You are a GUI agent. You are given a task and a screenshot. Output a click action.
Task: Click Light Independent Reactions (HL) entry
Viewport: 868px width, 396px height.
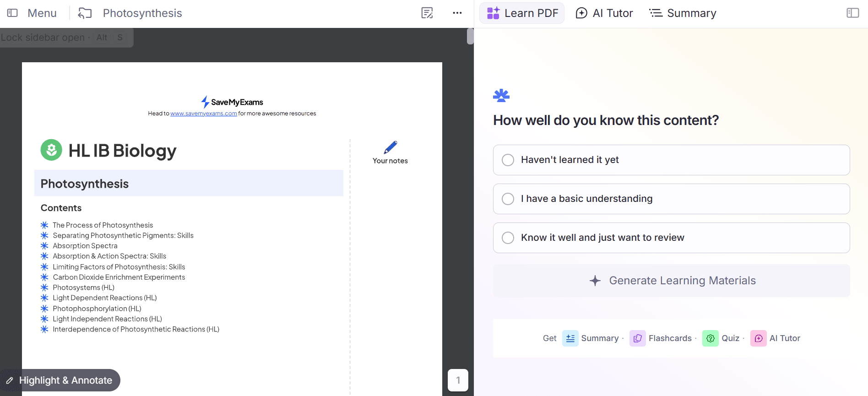[107, 319]
